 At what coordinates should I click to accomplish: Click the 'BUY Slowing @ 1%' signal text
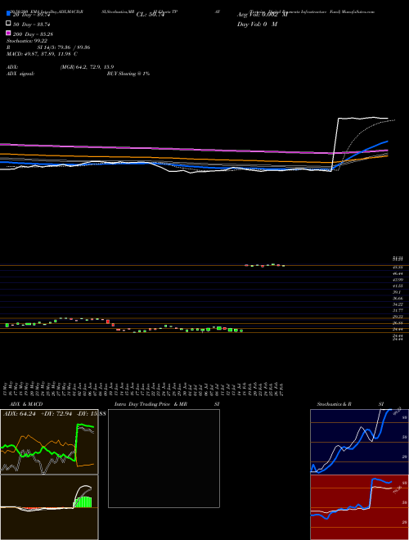coord(128,74)
